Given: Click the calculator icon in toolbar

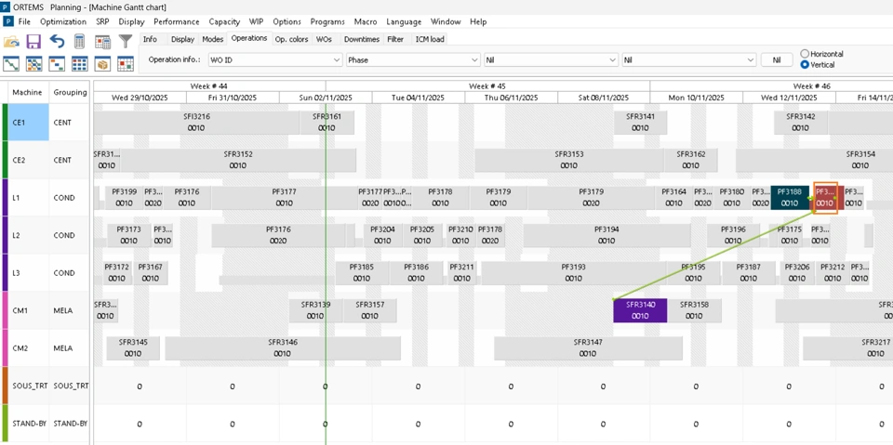Looking at the screenshot, I should (80, 42).
